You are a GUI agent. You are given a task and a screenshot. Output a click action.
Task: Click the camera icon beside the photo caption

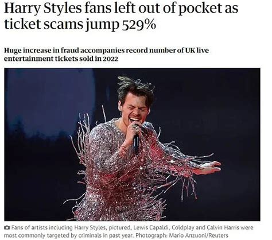tap(7, 227)
